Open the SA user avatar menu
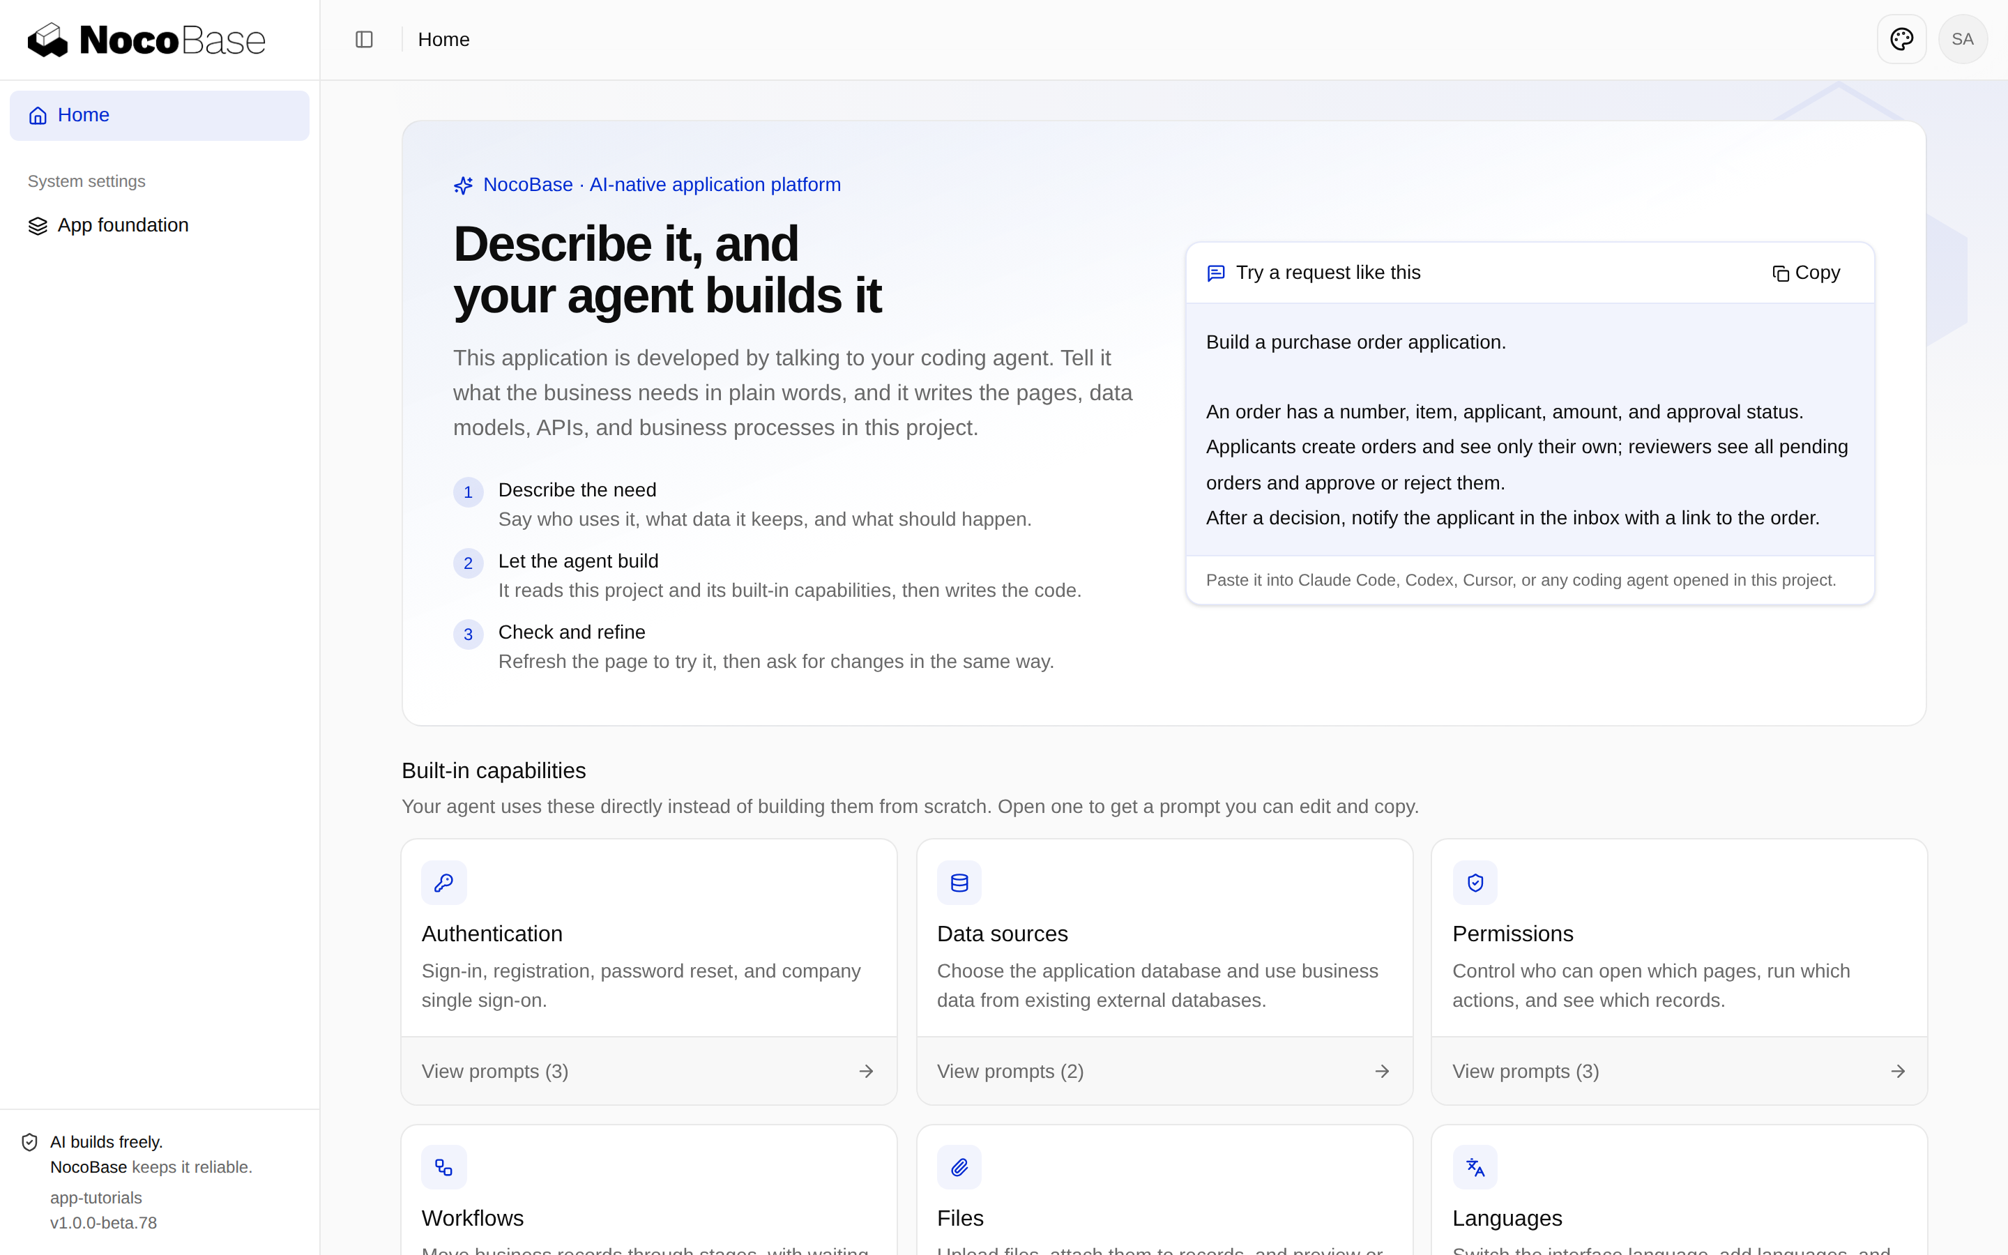Viewport: 2008px width, 1255px height. click(x=1963, y=39)
